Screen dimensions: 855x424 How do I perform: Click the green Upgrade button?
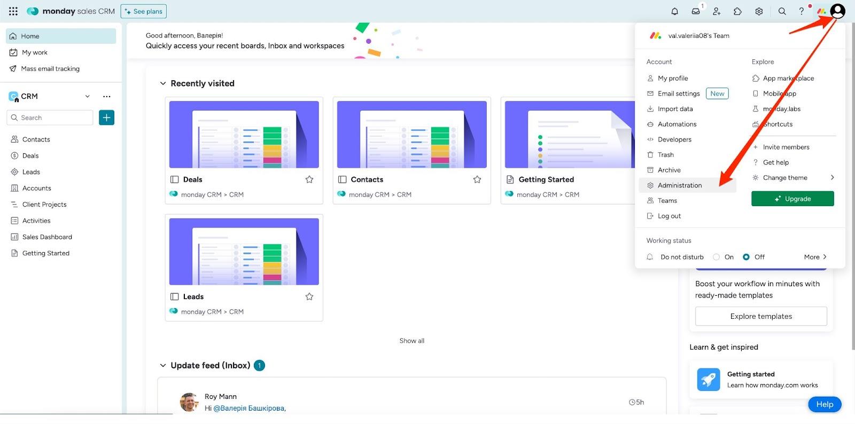click(x=792, y=199)
